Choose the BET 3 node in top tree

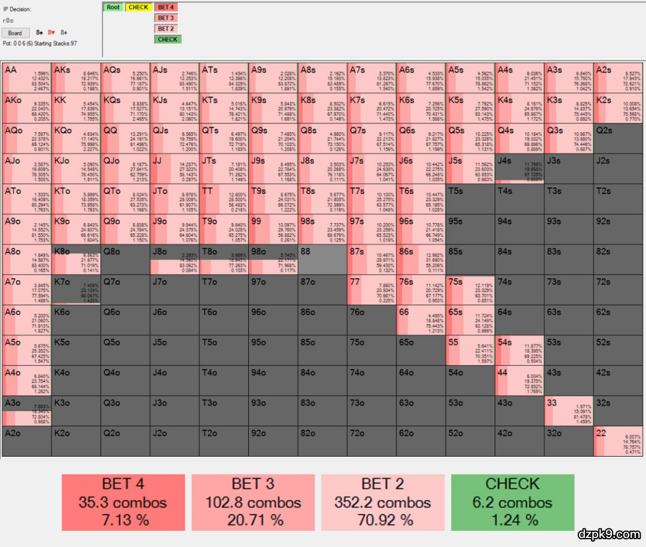point(166,18)
